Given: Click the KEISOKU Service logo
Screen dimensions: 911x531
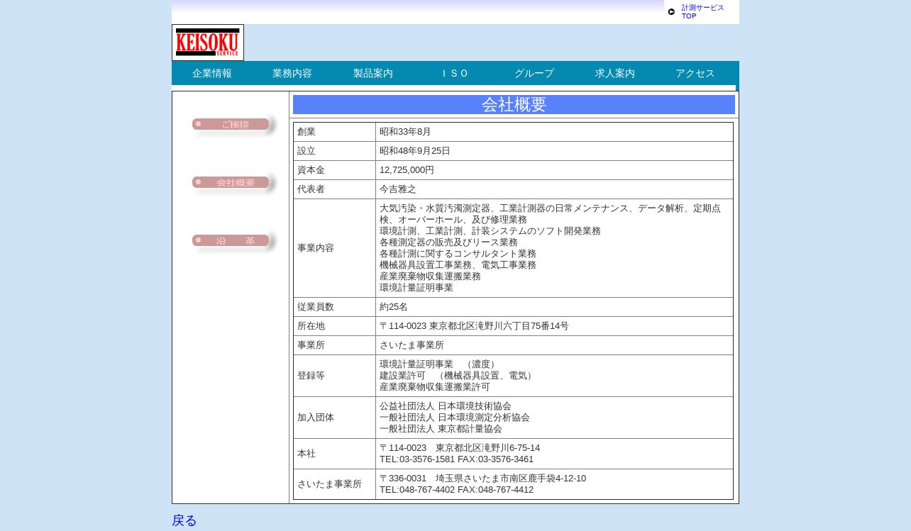Looking at the screenshot, I should (207, 43).
